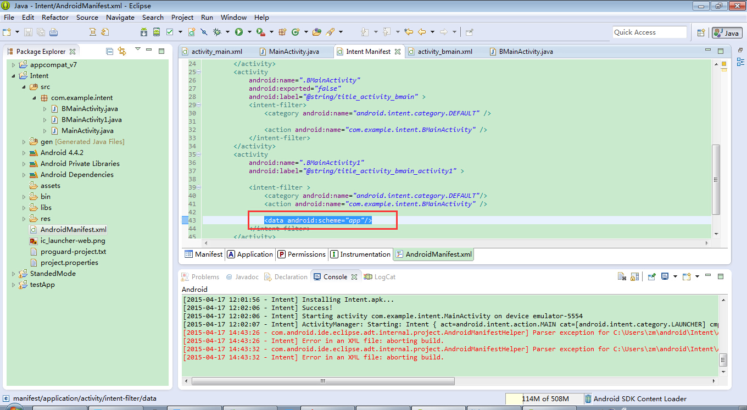Viewport: 747px width, 410px height.
Task: Click the Open Console icon
Action: (687, 276)
